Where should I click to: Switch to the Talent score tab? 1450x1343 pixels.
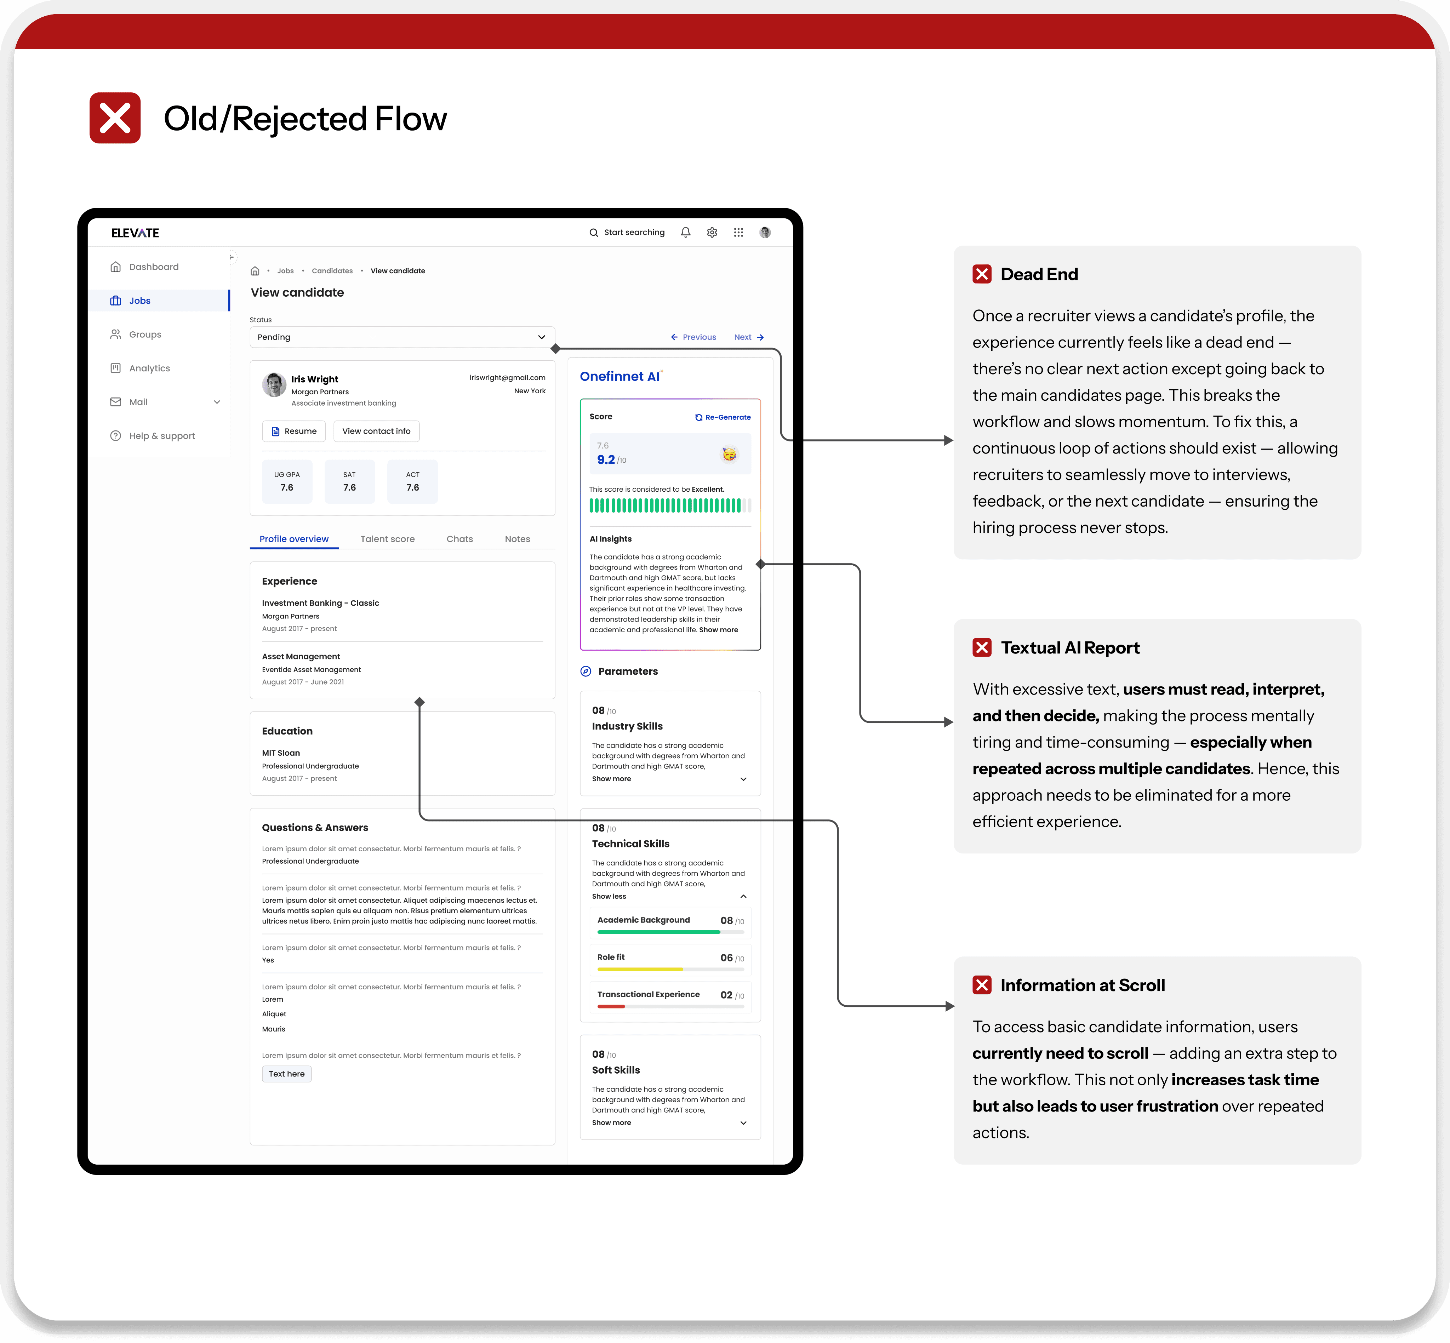[x=387, y=539]
